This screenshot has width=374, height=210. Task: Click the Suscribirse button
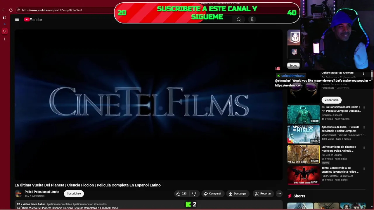click(x=74, y=193)
